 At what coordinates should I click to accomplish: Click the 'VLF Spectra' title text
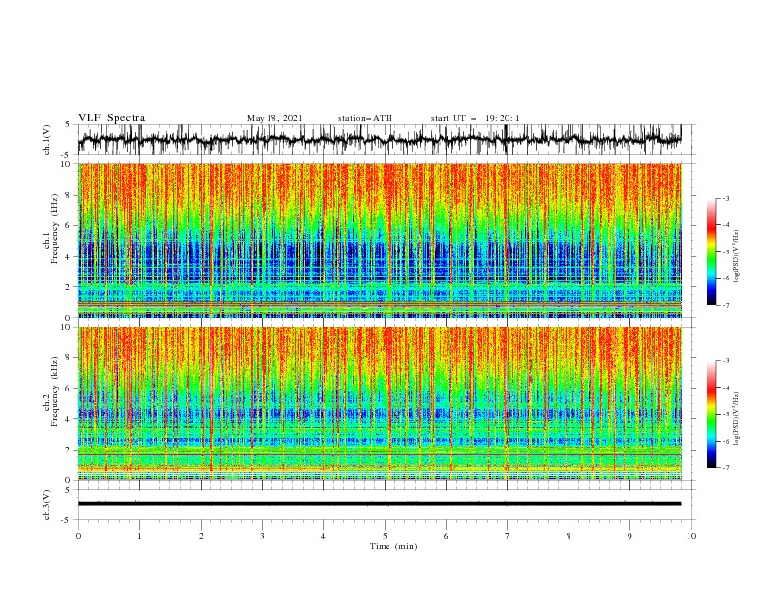(x=111, y=118)
